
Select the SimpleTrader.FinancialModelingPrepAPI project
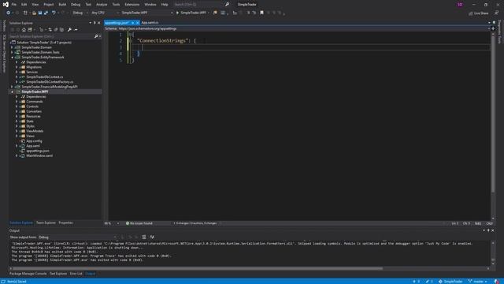point(50,87)
